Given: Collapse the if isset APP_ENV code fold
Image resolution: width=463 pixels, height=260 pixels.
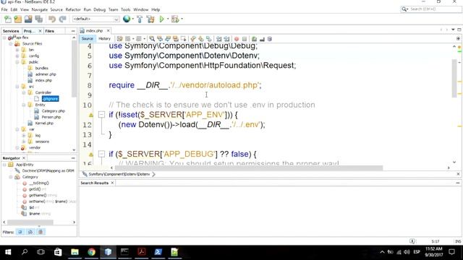Looking at the screenshot, I should pos(101,115).
